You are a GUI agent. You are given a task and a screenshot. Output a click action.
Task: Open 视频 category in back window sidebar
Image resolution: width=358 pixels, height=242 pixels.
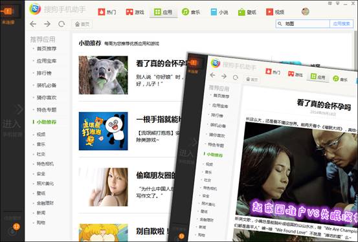coord(41,134)
